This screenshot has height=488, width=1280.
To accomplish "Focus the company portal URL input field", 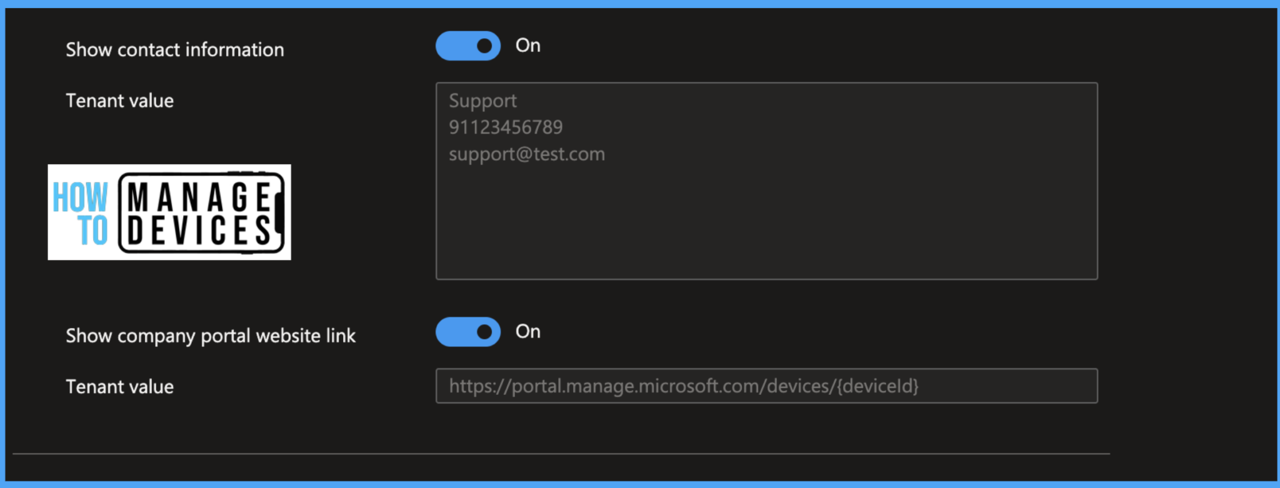I will pos(767,386).
